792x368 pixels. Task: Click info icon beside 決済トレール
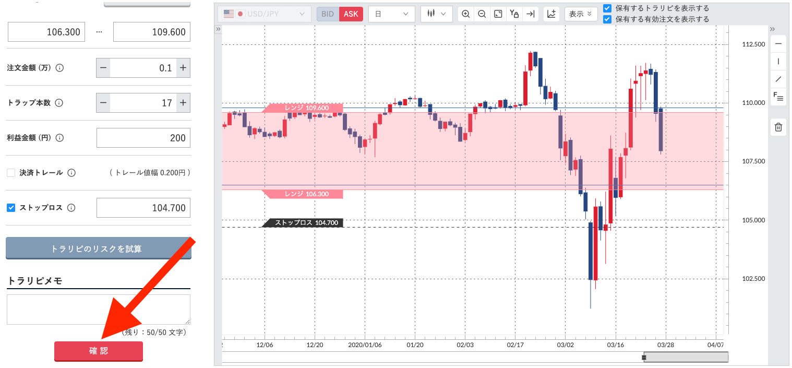(x=71, y=173)
